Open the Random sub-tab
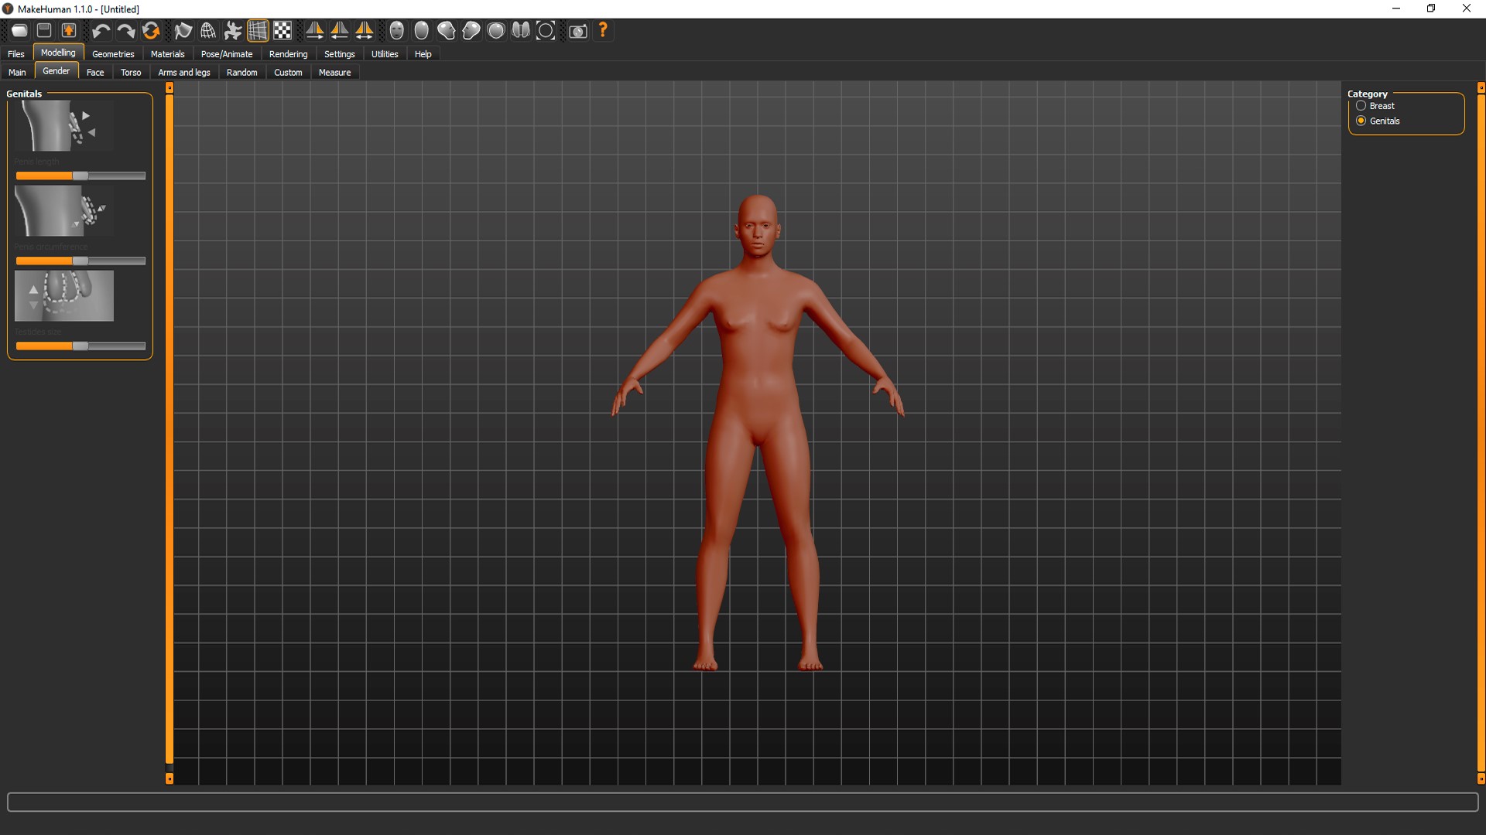 (242, 73)
